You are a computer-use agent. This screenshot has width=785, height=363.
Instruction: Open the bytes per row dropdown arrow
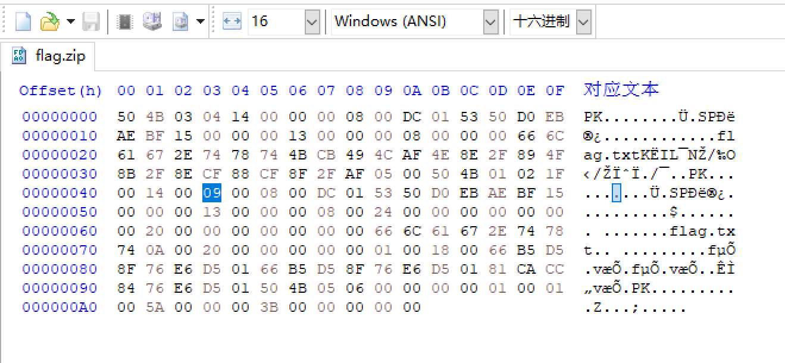[312, 22]
